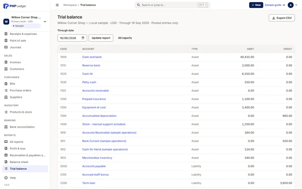
Task: Click the Willow Corner Shop W avatar
Action: pyautogui.click(x=6, y=21)
